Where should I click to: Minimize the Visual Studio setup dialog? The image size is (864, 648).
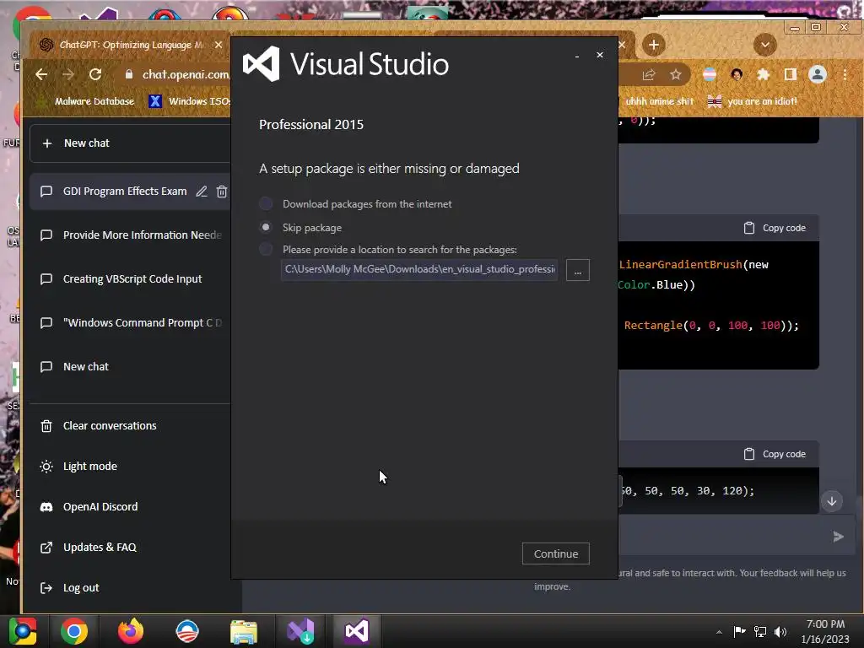click(x=577, y=55)
